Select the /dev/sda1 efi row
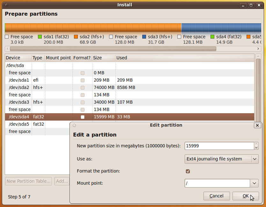The height and width of the screenshot is (207, 266). point(129,80)
